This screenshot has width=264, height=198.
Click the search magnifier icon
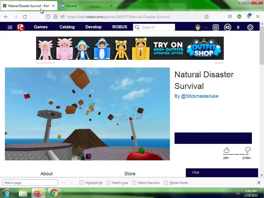click(x=137, y=27)
